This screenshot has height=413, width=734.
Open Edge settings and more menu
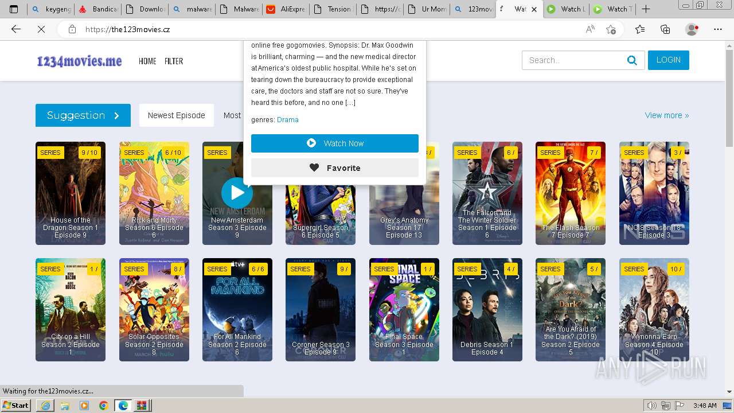pos(718,29)
